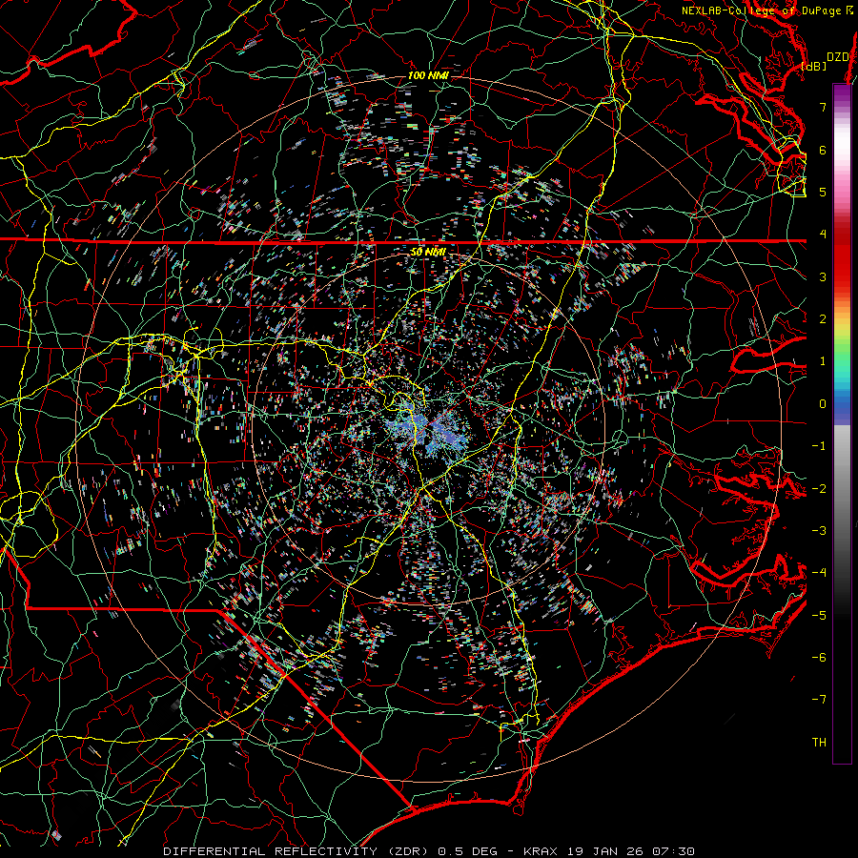Click the -5 tick on the scale
858x858 pixels.
(x=819, y=616)
